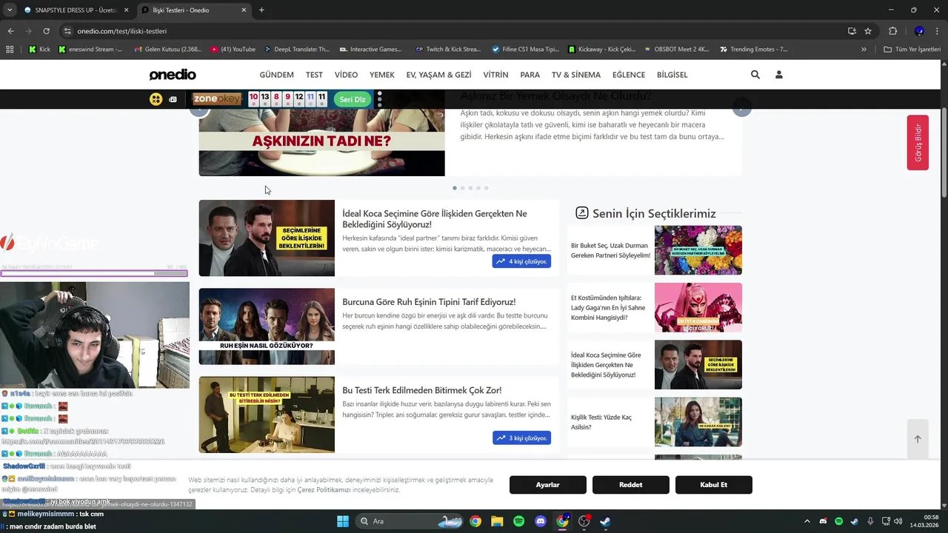Open İdeal Koca Seçimine Göre article title
Viewport: 948px width, 533px height.
(435, 218)
